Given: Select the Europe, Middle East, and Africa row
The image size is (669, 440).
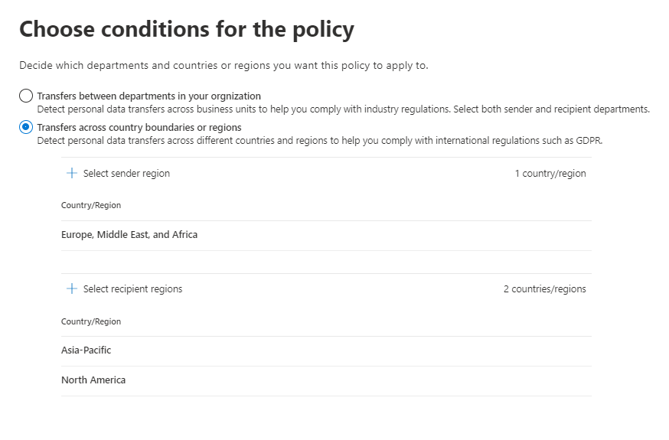Looking at the screenshot, I should tap(129, 235).
